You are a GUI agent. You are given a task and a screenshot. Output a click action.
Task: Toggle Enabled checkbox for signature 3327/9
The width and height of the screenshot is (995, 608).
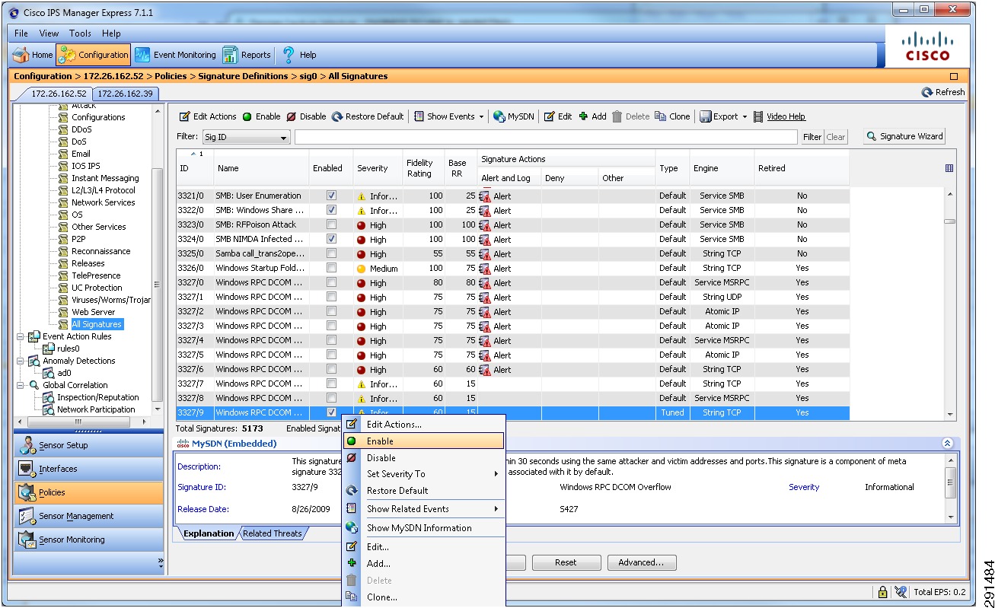tap(331, 412)
